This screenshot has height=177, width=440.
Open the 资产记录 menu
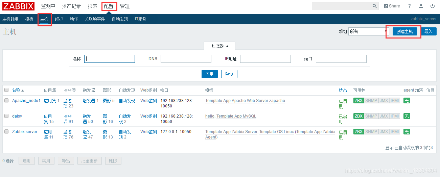(x=71, y=6)
